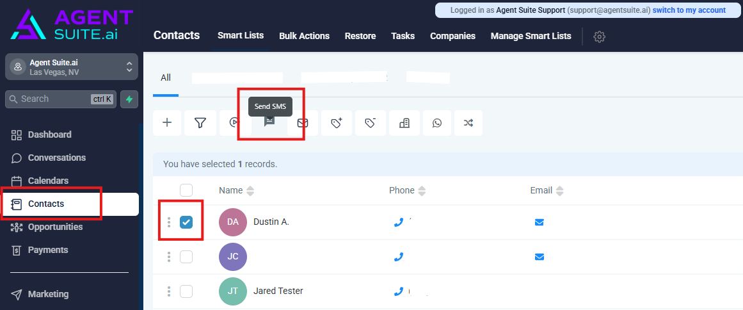Click the DA avatar circle
Viewport: 743px width, 310px height.
pos(233,222)
